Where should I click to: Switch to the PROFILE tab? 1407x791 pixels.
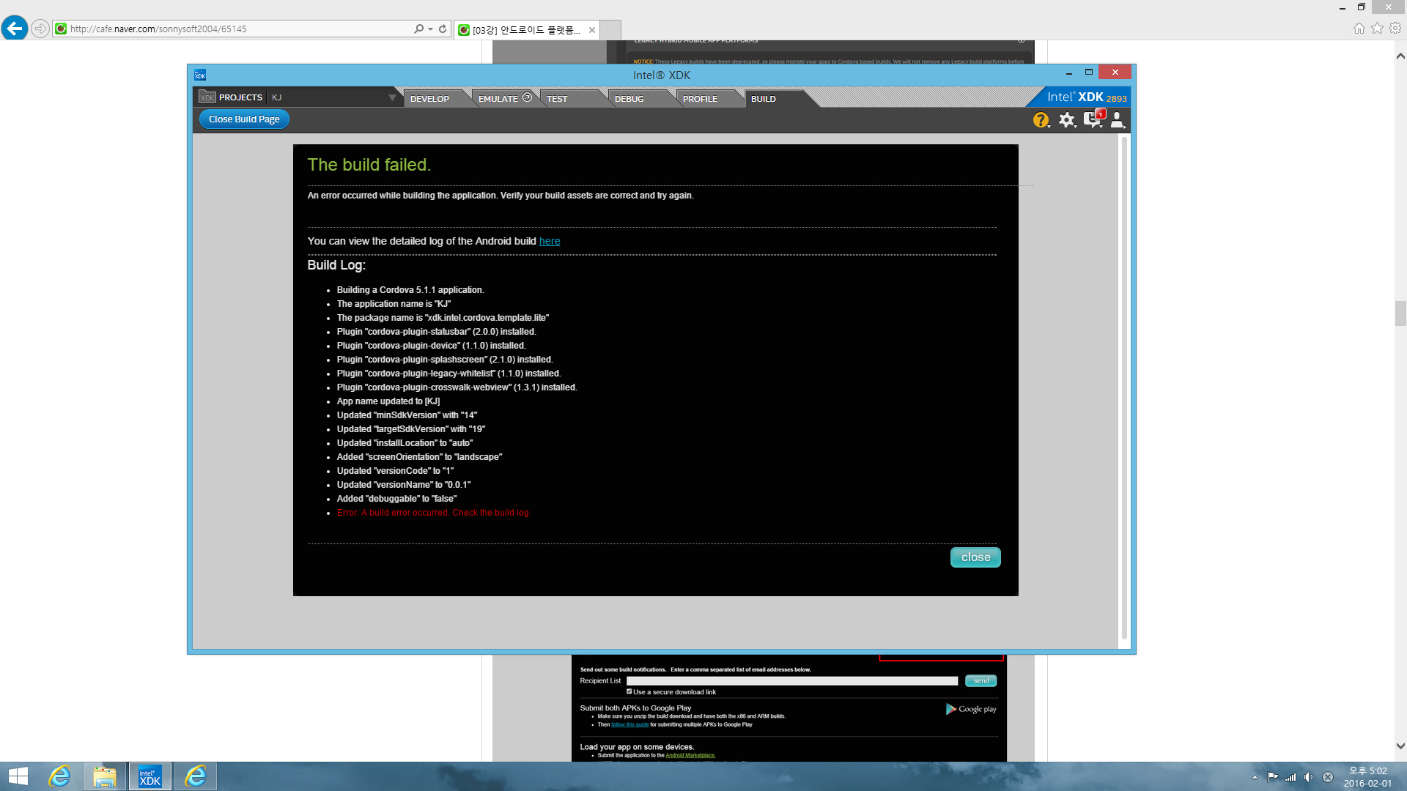click(700, 99)
